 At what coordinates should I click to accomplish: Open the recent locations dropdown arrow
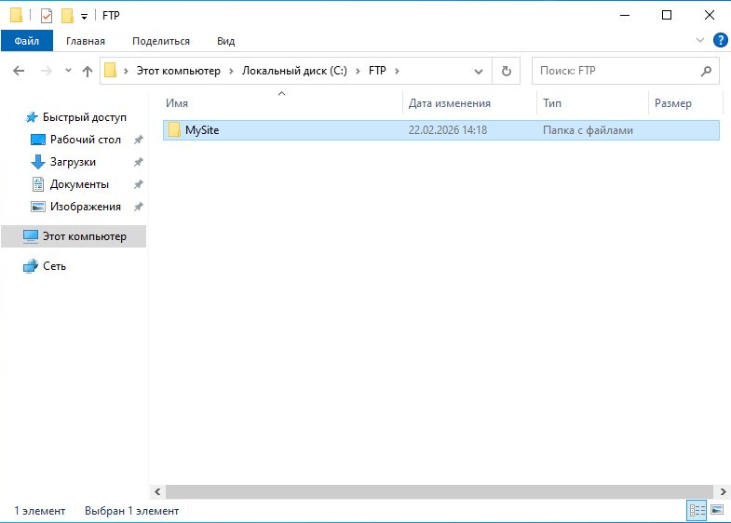point(68,71)
